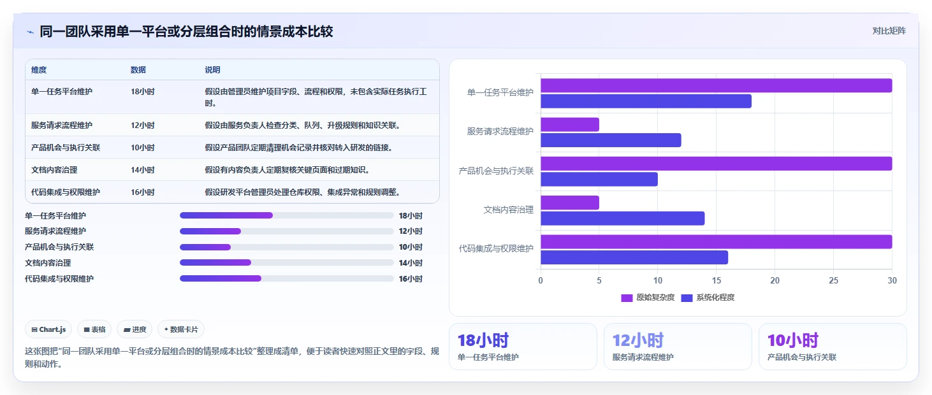932x395 pixels.
Task: Click the description starting 假设有内容负责人
Action: [287, 169]
